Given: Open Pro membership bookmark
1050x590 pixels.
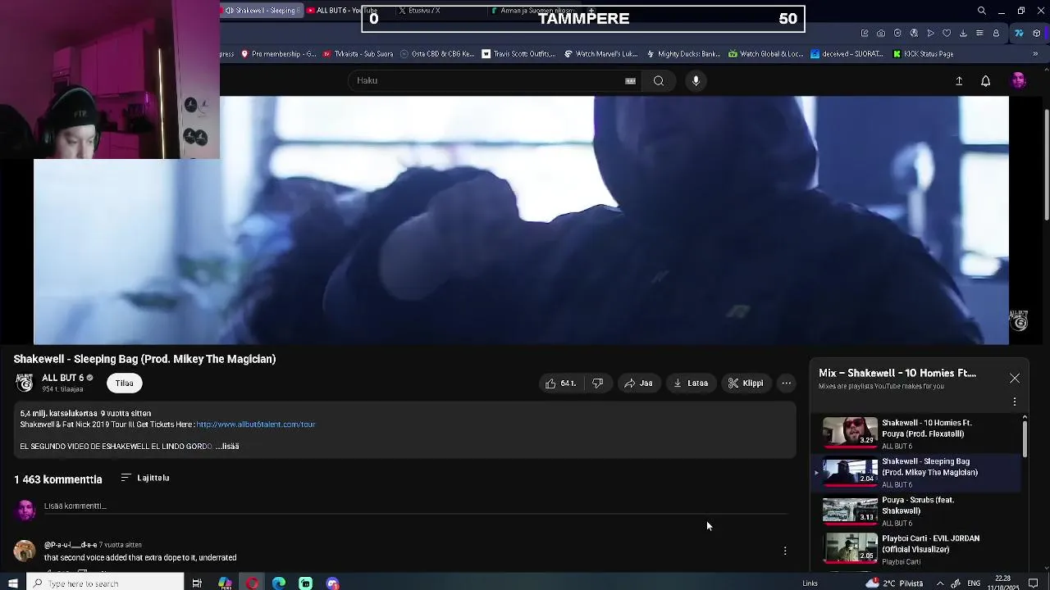Looking at the screenshot, I should click(x=278, y=54).
